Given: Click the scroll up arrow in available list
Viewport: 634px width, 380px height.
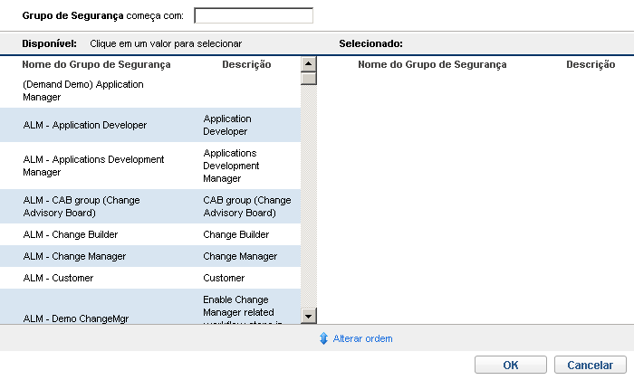Looking at the screenshot, I should pos(308,64).
